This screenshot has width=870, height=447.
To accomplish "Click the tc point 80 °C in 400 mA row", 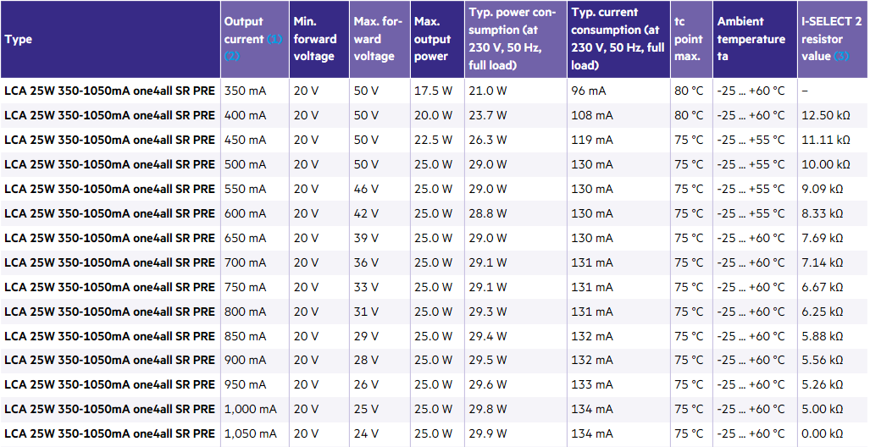I will tap(689, 115).
